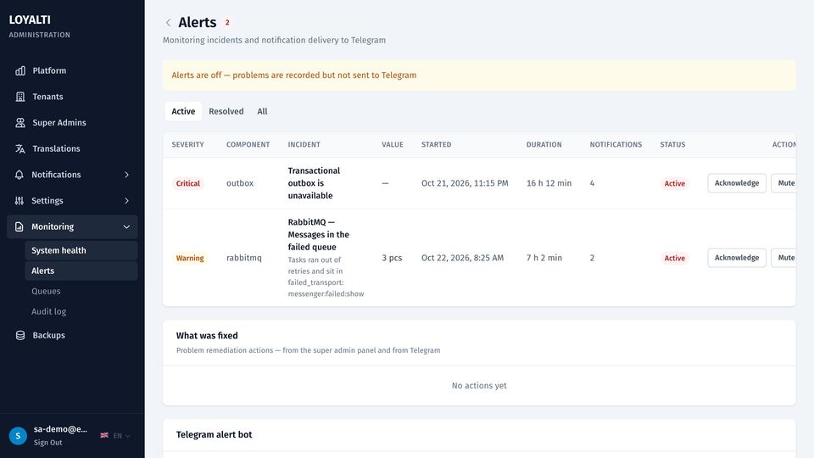Click the Active status badge in outbox row
Image resolution: width=814 pixels, height=458 pixels.
coord(674,183)
